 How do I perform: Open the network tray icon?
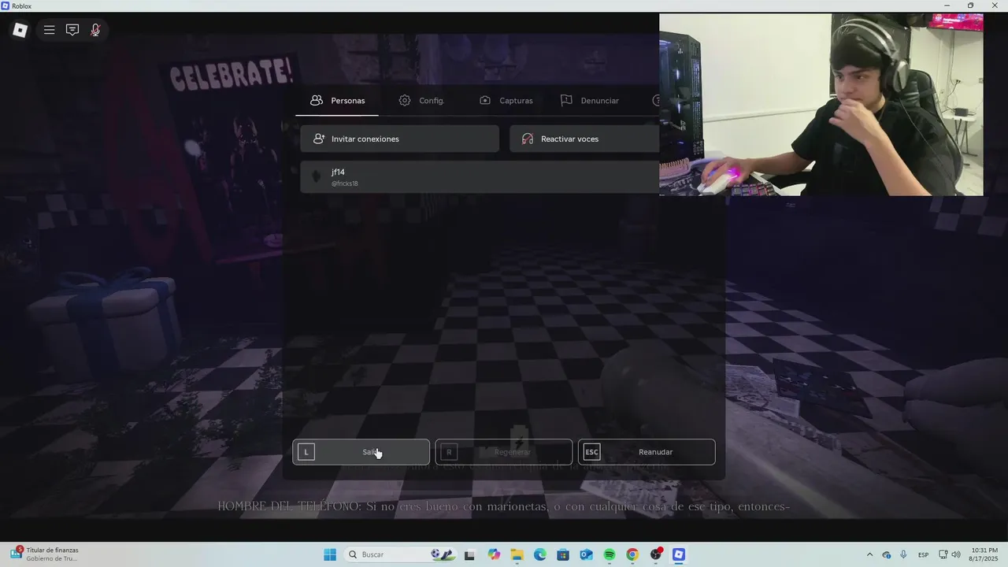(943, 554)
